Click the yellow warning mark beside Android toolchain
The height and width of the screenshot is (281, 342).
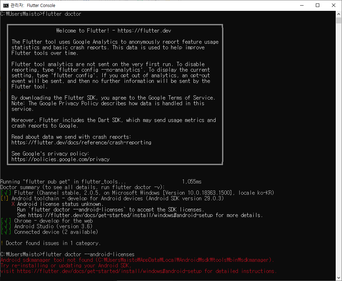point(5,198)
